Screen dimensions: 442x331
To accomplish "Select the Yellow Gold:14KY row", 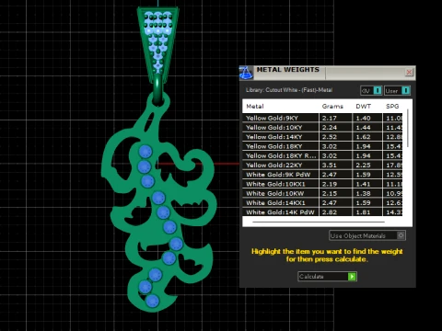I will point(322,137).
